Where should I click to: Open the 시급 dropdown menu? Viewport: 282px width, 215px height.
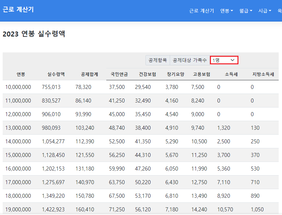264,10
